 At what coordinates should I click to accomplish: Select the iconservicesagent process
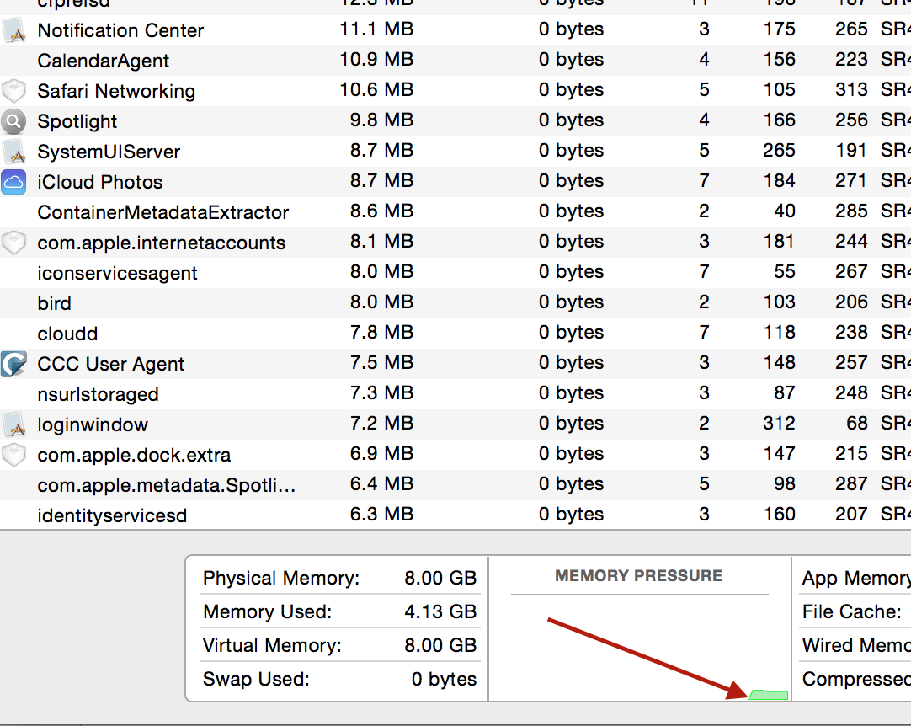(x=117, y=273)
